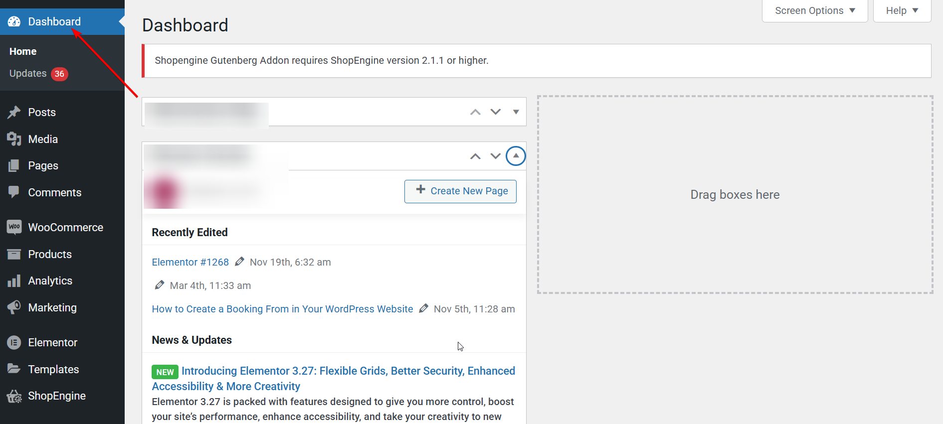
Task: Open the Products menu item
Action: (x=50, y=254)
